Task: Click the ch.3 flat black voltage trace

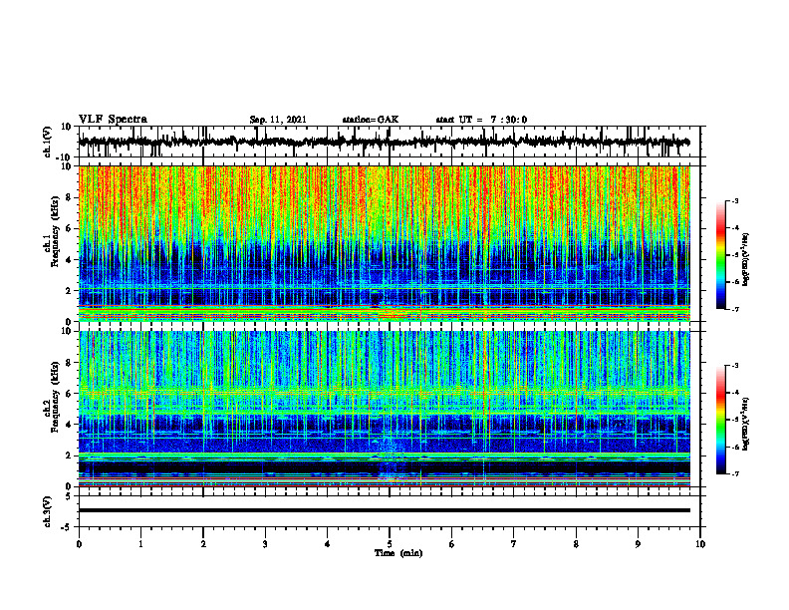Action: [x=384, y=510]
